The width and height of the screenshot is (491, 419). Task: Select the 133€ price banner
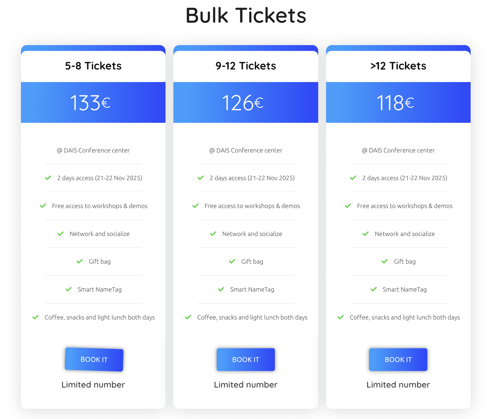pos(93,102)
